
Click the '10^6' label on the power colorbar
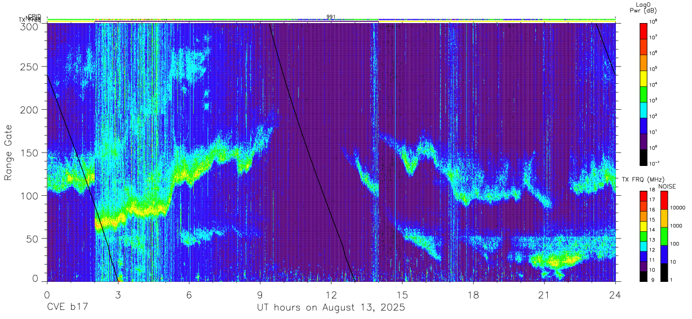click(652, 53)
